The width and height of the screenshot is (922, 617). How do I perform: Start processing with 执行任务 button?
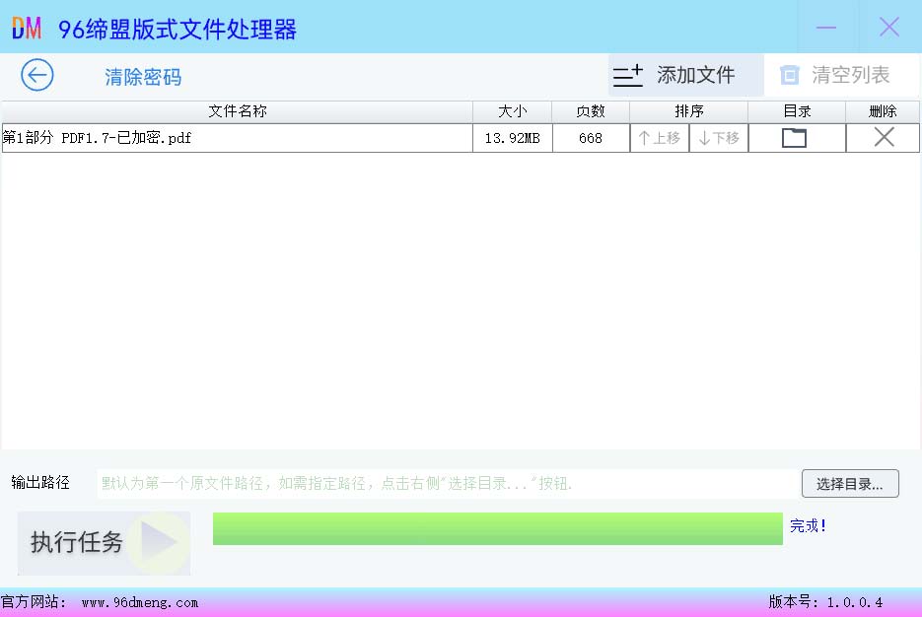click(104, 542)
